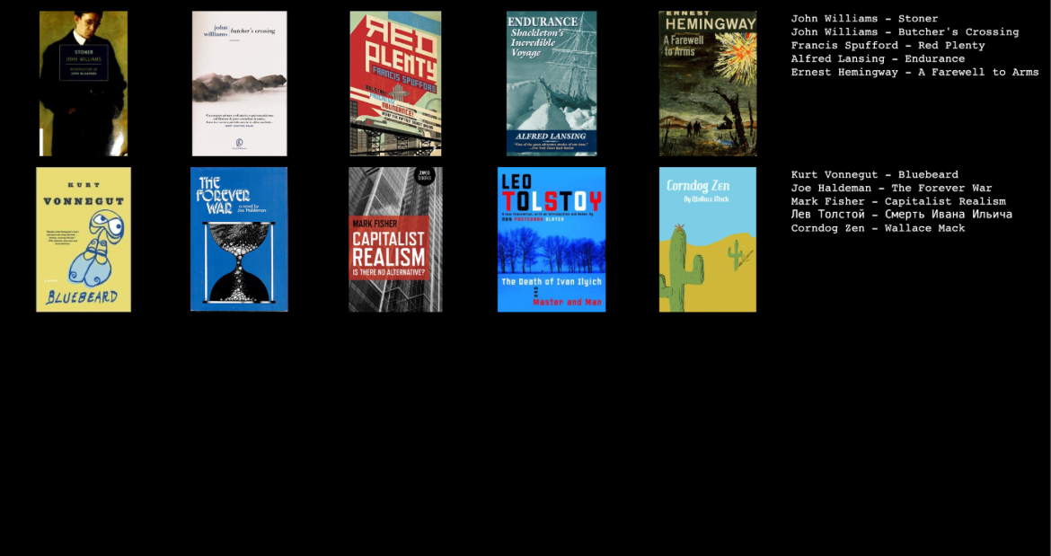This screenshot has width=1051, height=556.
Task: Select 'Kurt Vonnegut - Bluebeard' text line
Action: point(875,175)
